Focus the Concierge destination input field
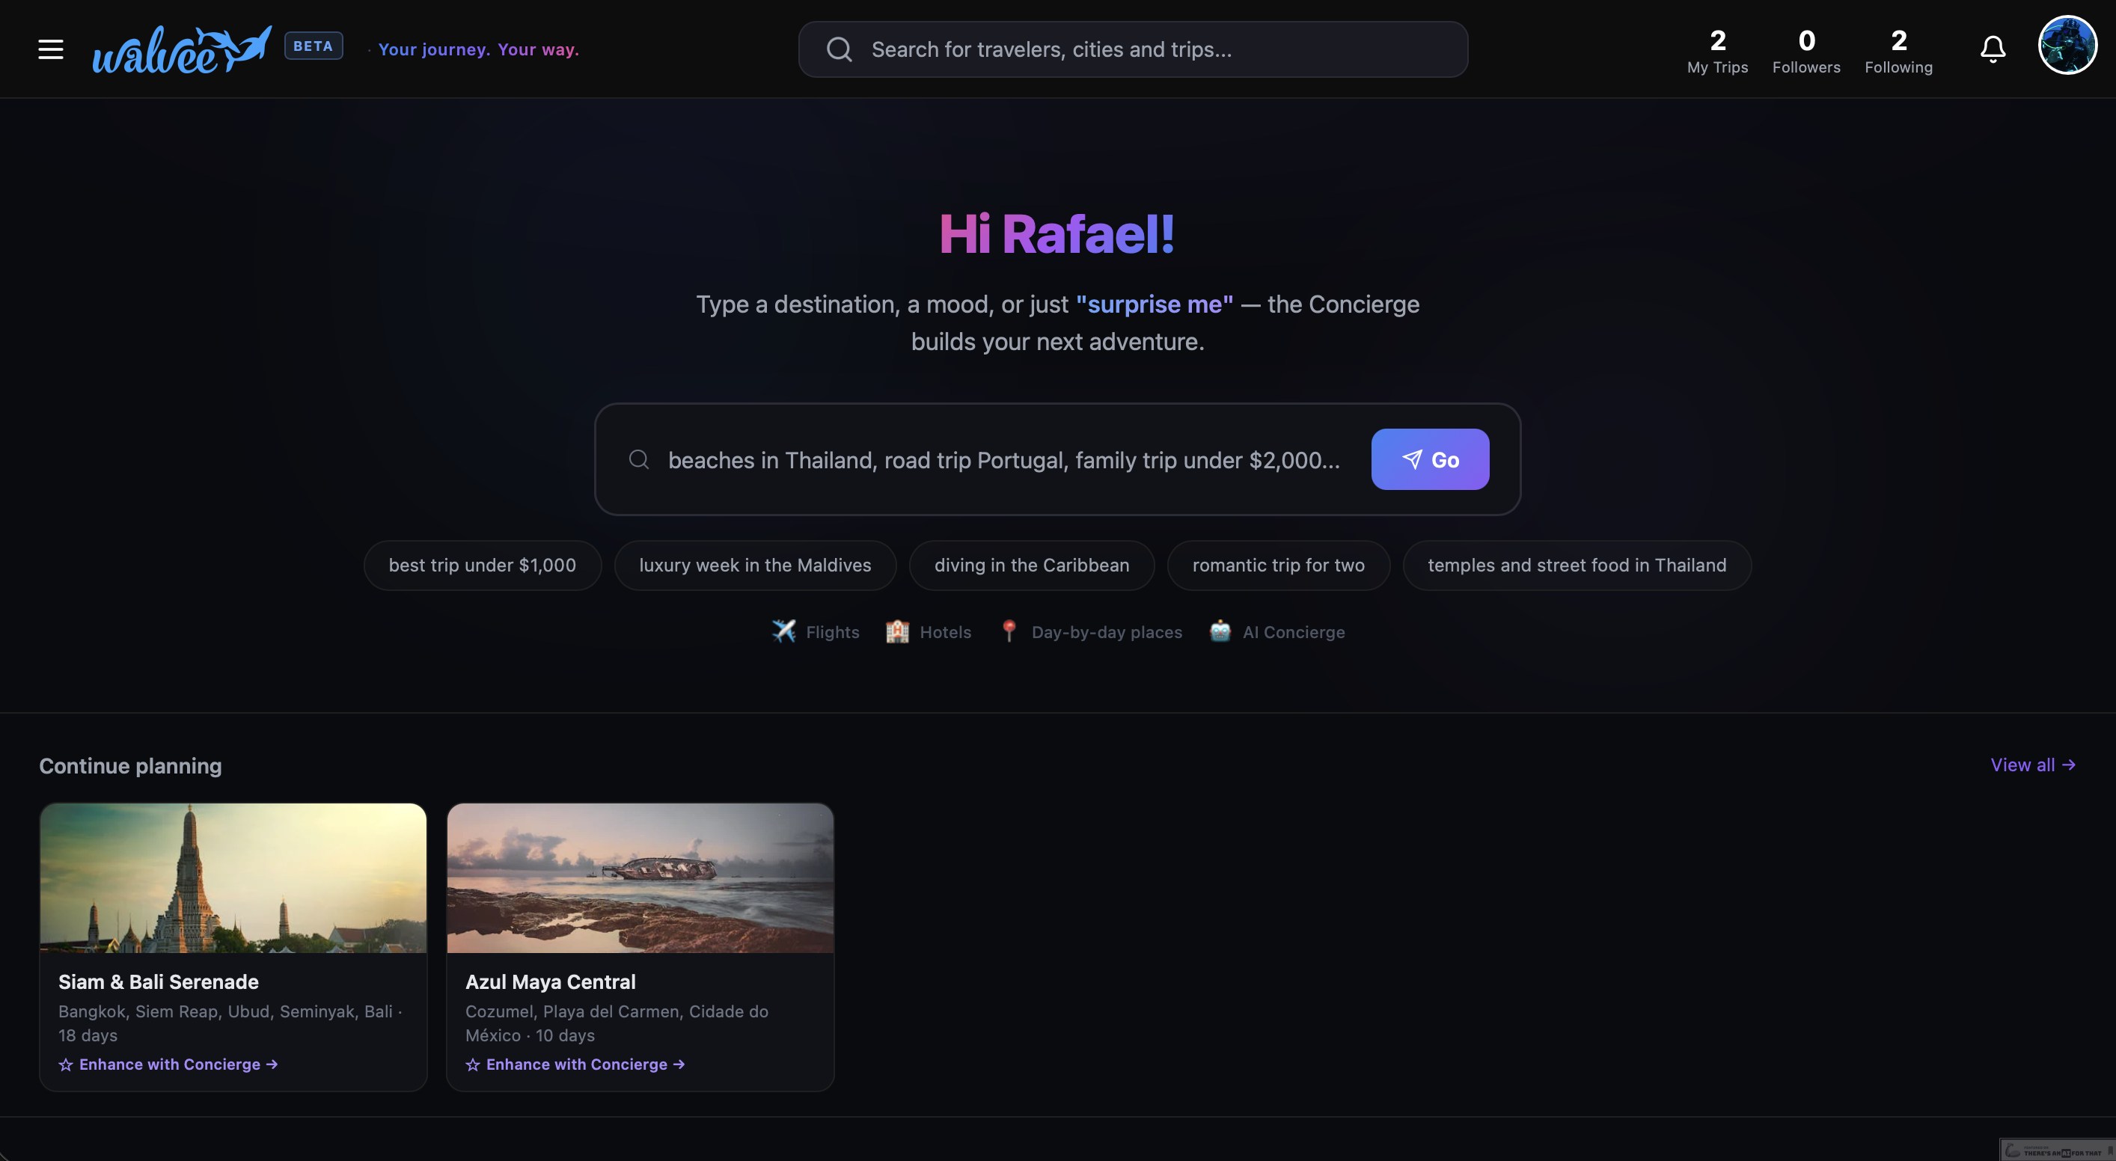This screenshot has width=2116, height=1161. coord(1003,460)
